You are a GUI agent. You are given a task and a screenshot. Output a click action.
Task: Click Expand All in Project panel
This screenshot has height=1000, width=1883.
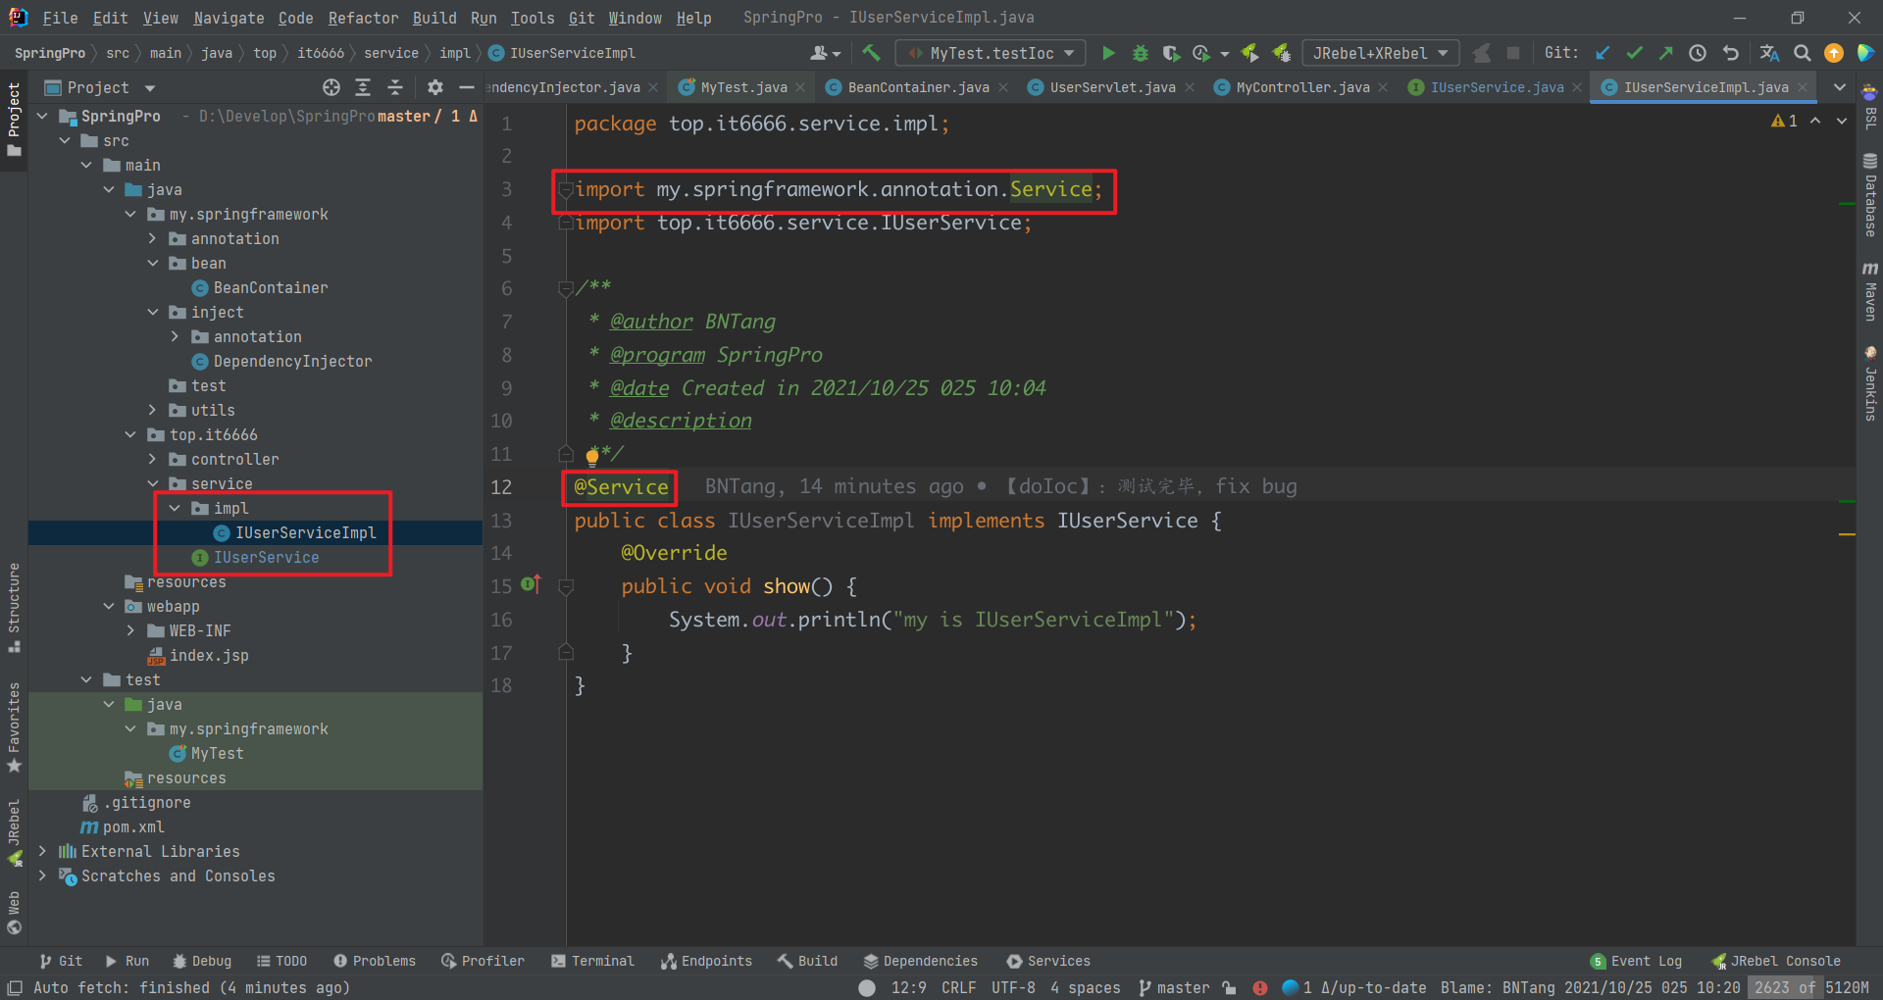tap(363, 87)
